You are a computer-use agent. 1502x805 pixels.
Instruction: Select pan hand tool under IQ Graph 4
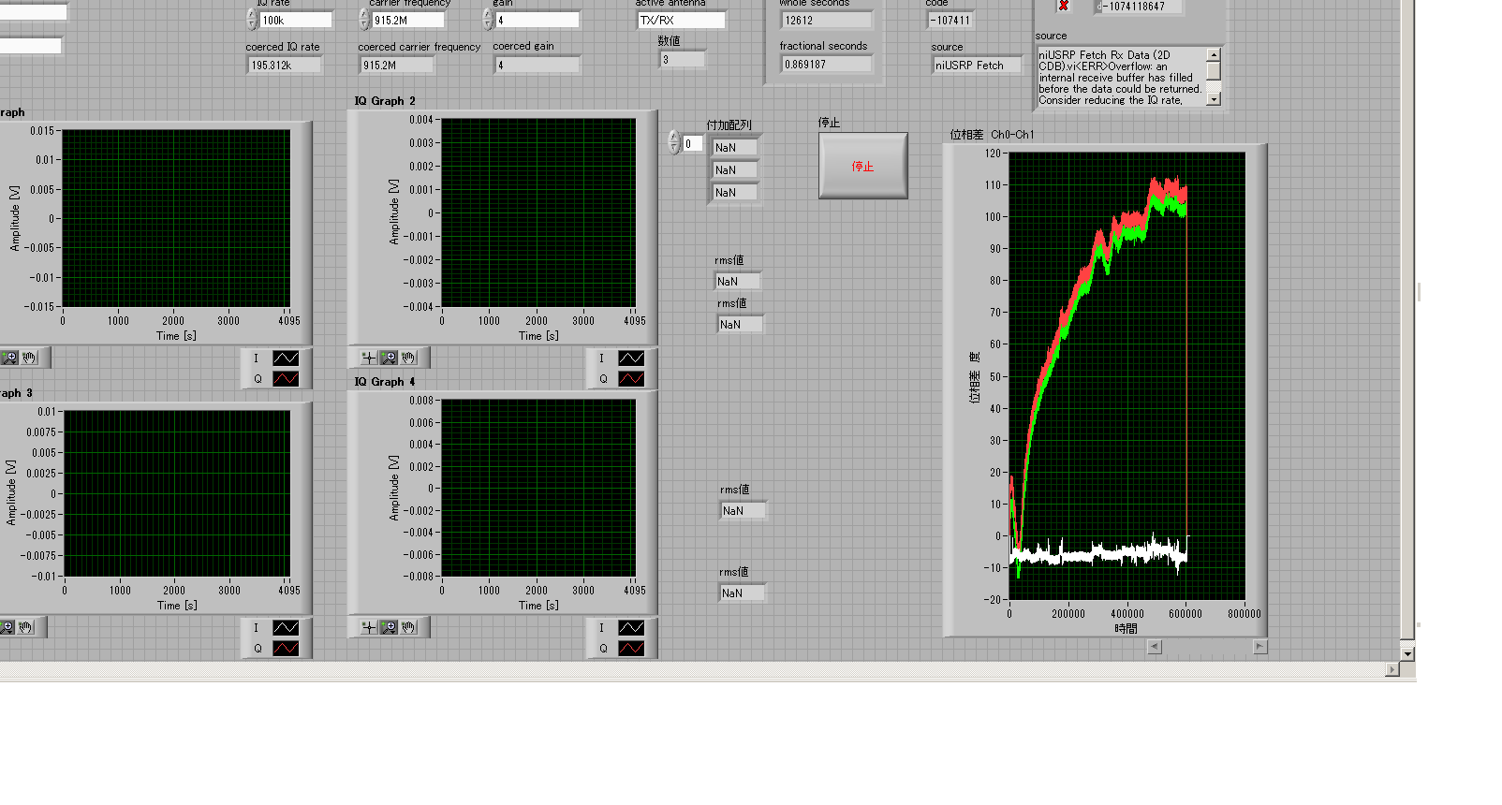pyautogui.click(x=408, y=627)
